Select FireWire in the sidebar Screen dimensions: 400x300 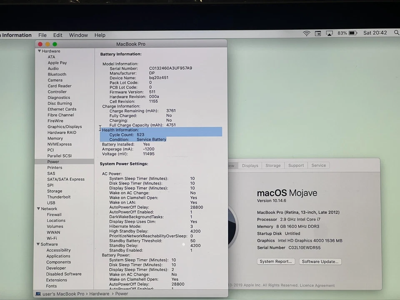[55, 121]
